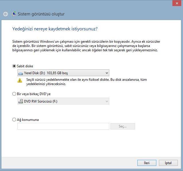Click the back arrow button

pos(5,14)
